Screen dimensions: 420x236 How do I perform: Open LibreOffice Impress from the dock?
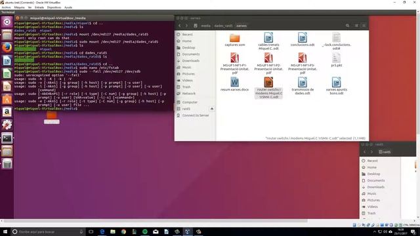point(7,87)
